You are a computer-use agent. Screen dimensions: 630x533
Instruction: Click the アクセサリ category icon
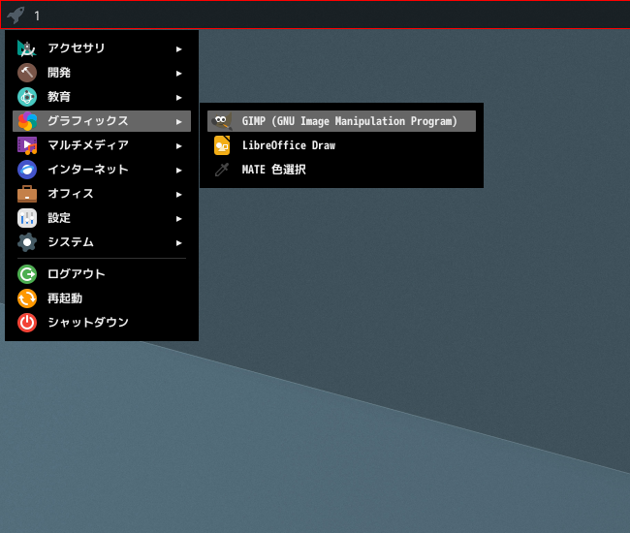27,48
